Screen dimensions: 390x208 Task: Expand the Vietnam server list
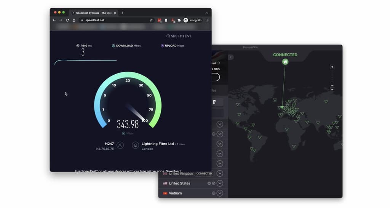click(220, 193)
